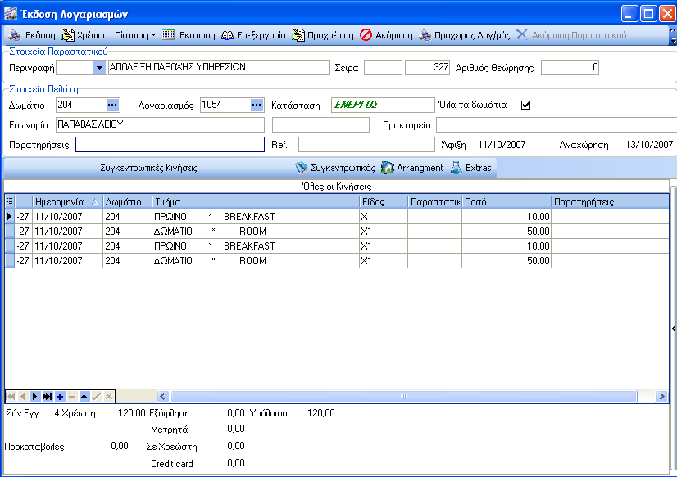Uncheck the Όλα τα δωμάτια checkbox
Screen dimensions: 677x477
coord(525,106)
